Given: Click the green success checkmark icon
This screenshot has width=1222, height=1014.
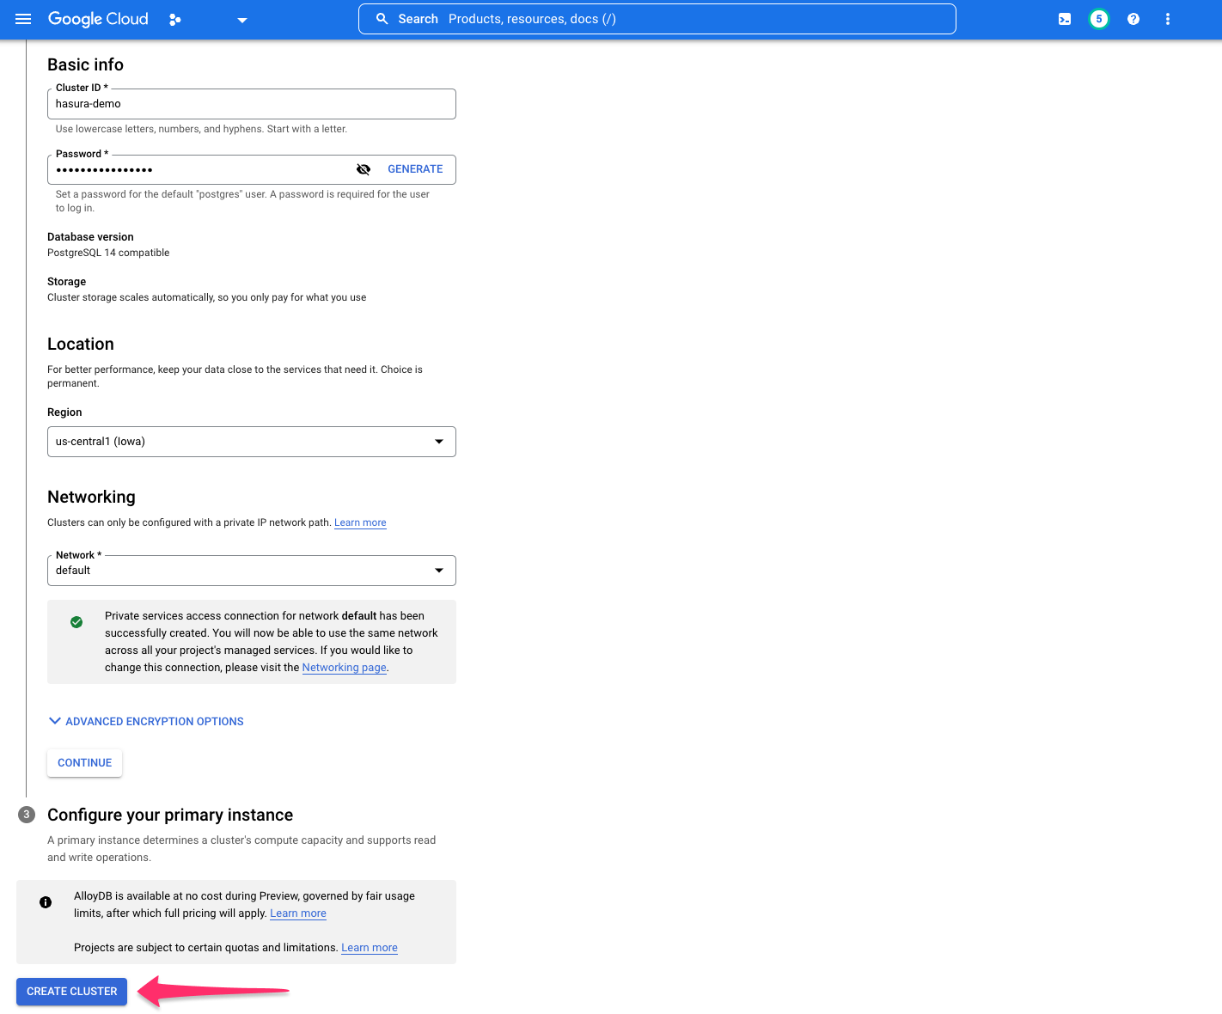Looking at the screenshot, I should tap(76, 621).
